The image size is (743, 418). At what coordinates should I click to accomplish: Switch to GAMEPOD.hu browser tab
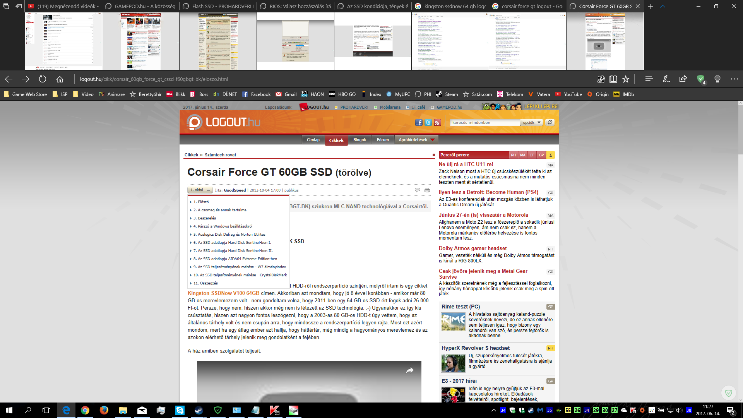(140, 6)
